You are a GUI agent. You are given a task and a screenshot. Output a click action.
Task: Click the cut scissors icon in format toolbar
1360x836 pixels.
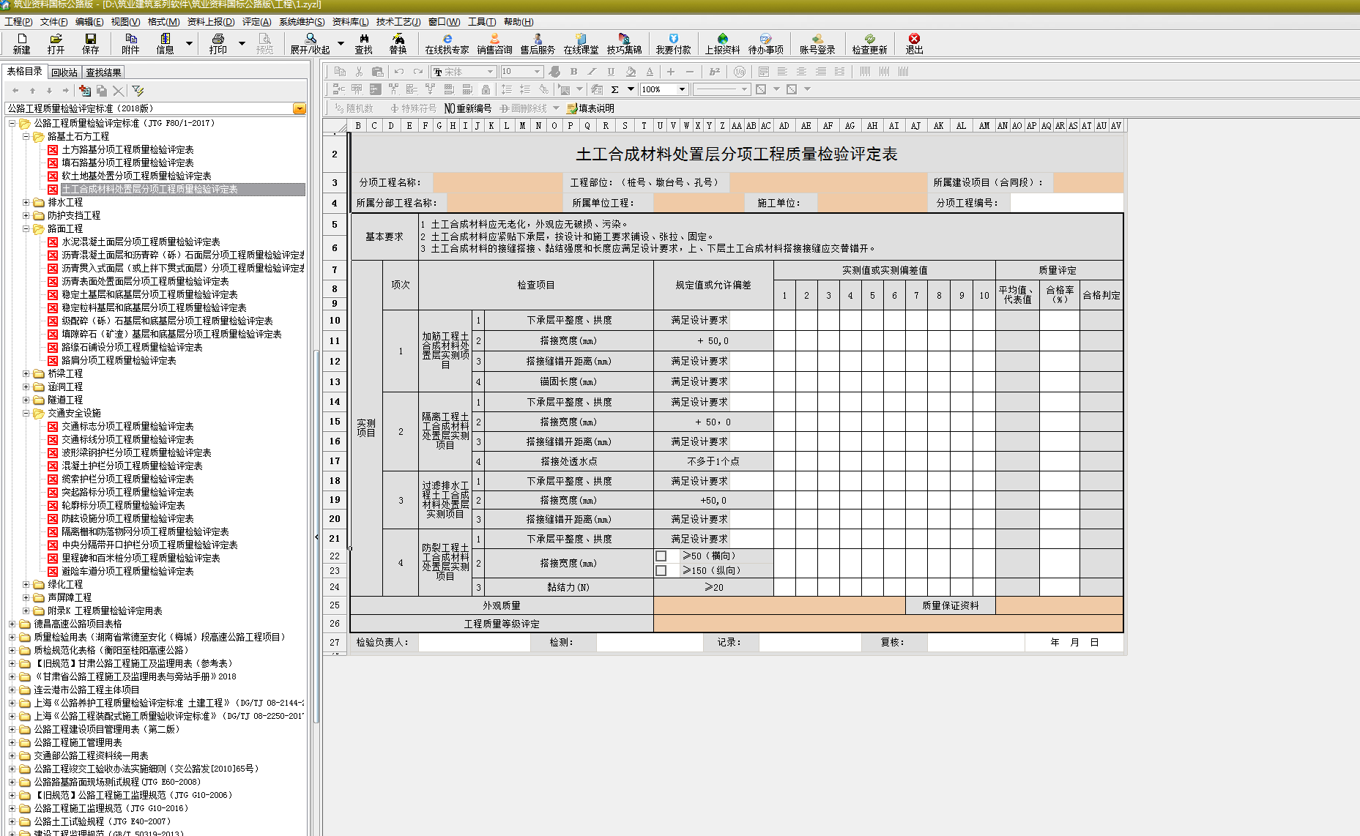[359, 71]
